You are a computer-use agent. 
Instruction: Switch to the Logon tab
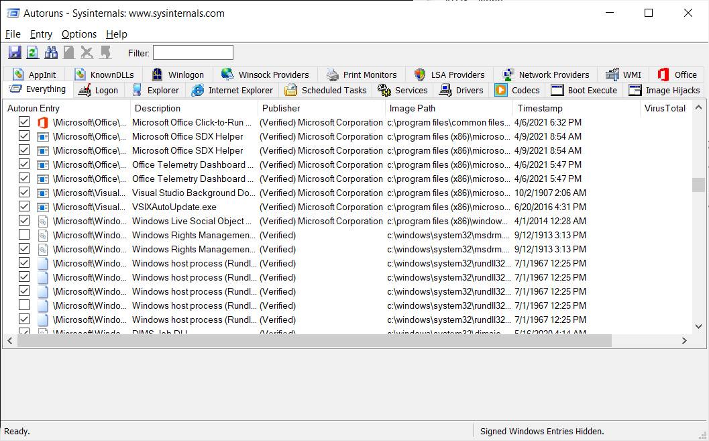[x=98, y=90]
